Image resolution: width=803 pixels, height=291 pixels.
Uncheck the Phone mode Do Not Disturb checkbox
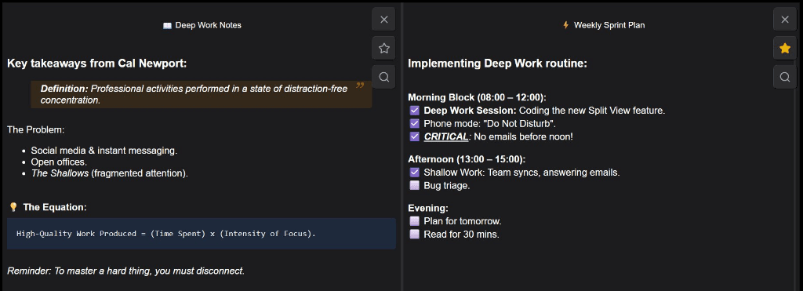pos(415,123)
